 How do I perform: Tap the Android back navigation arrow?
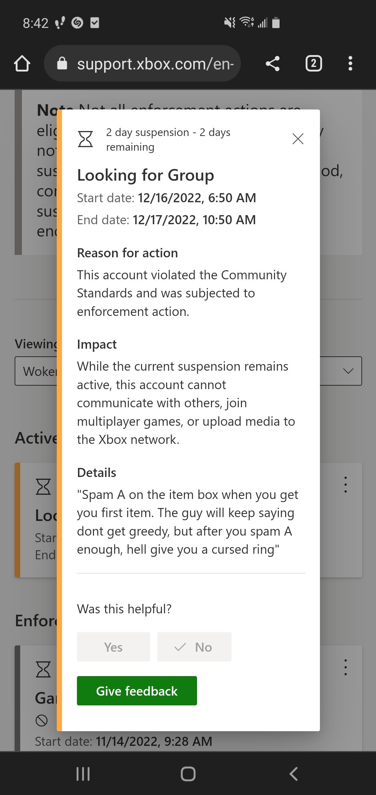pyautogui.click(x=293, y=774)
